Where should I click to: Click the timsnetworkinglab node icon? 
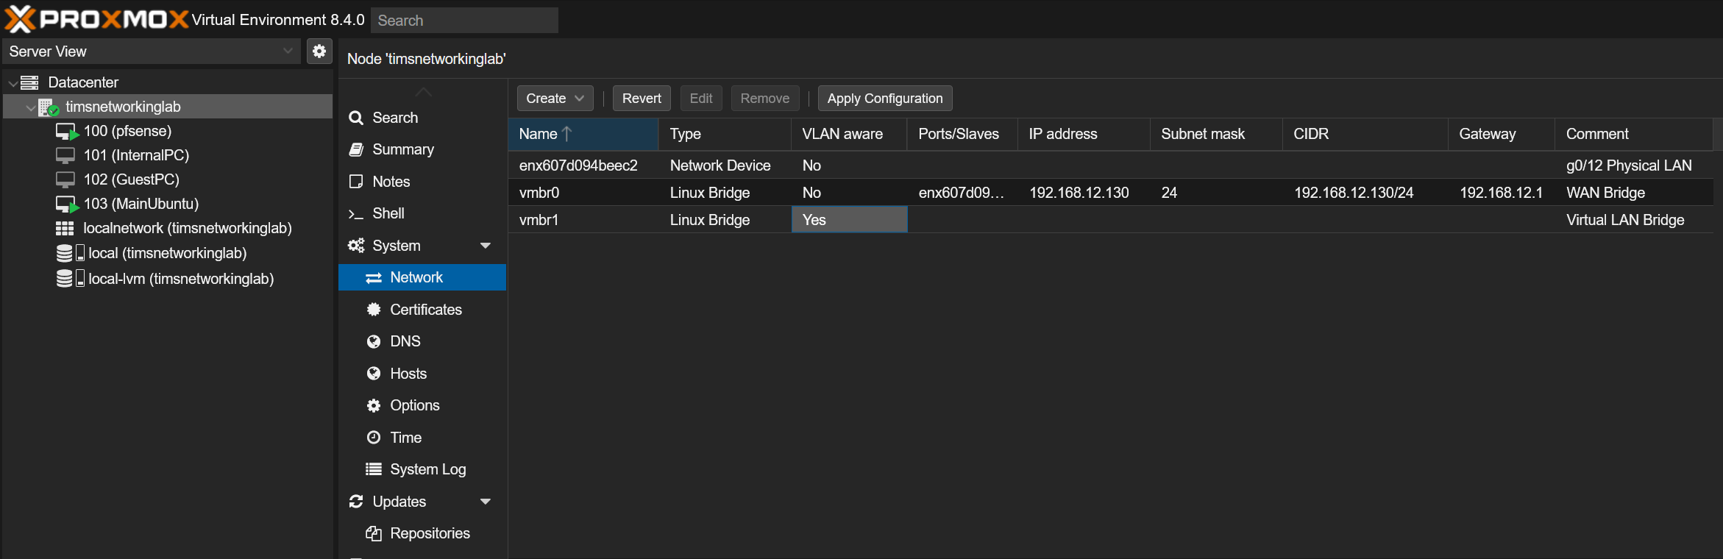tap(49, 107)
